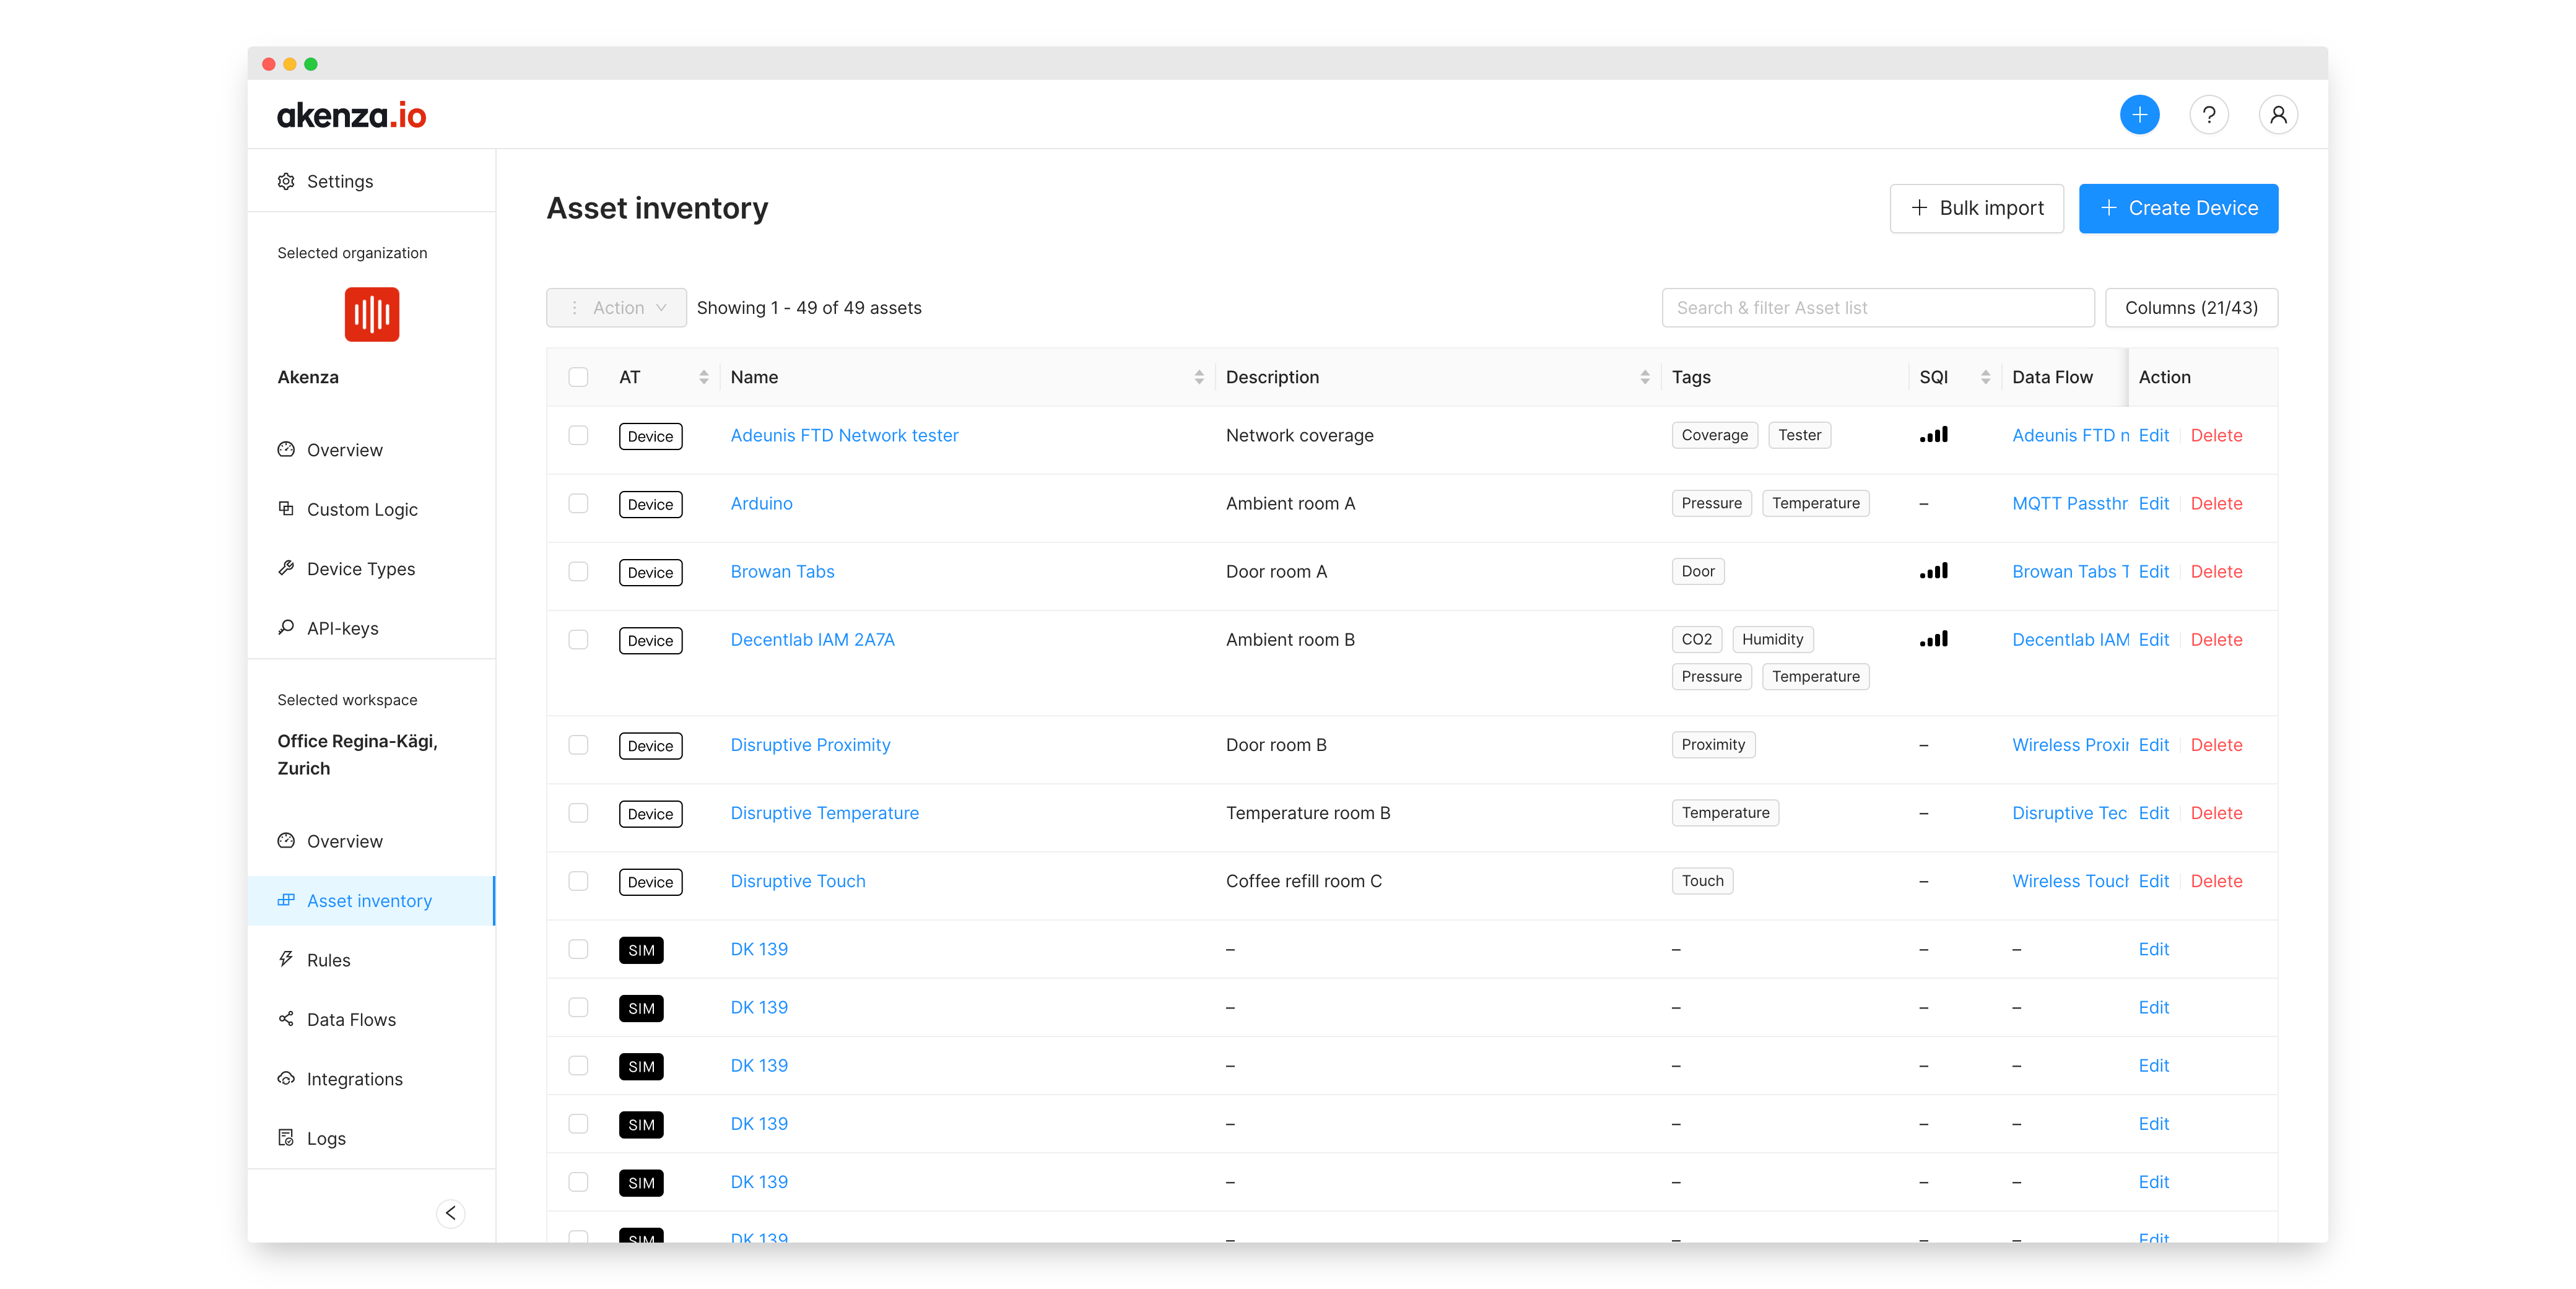Open the help question mark icon
The width and height of the screenshot is (2576, 1289).
pos(2209,115)
